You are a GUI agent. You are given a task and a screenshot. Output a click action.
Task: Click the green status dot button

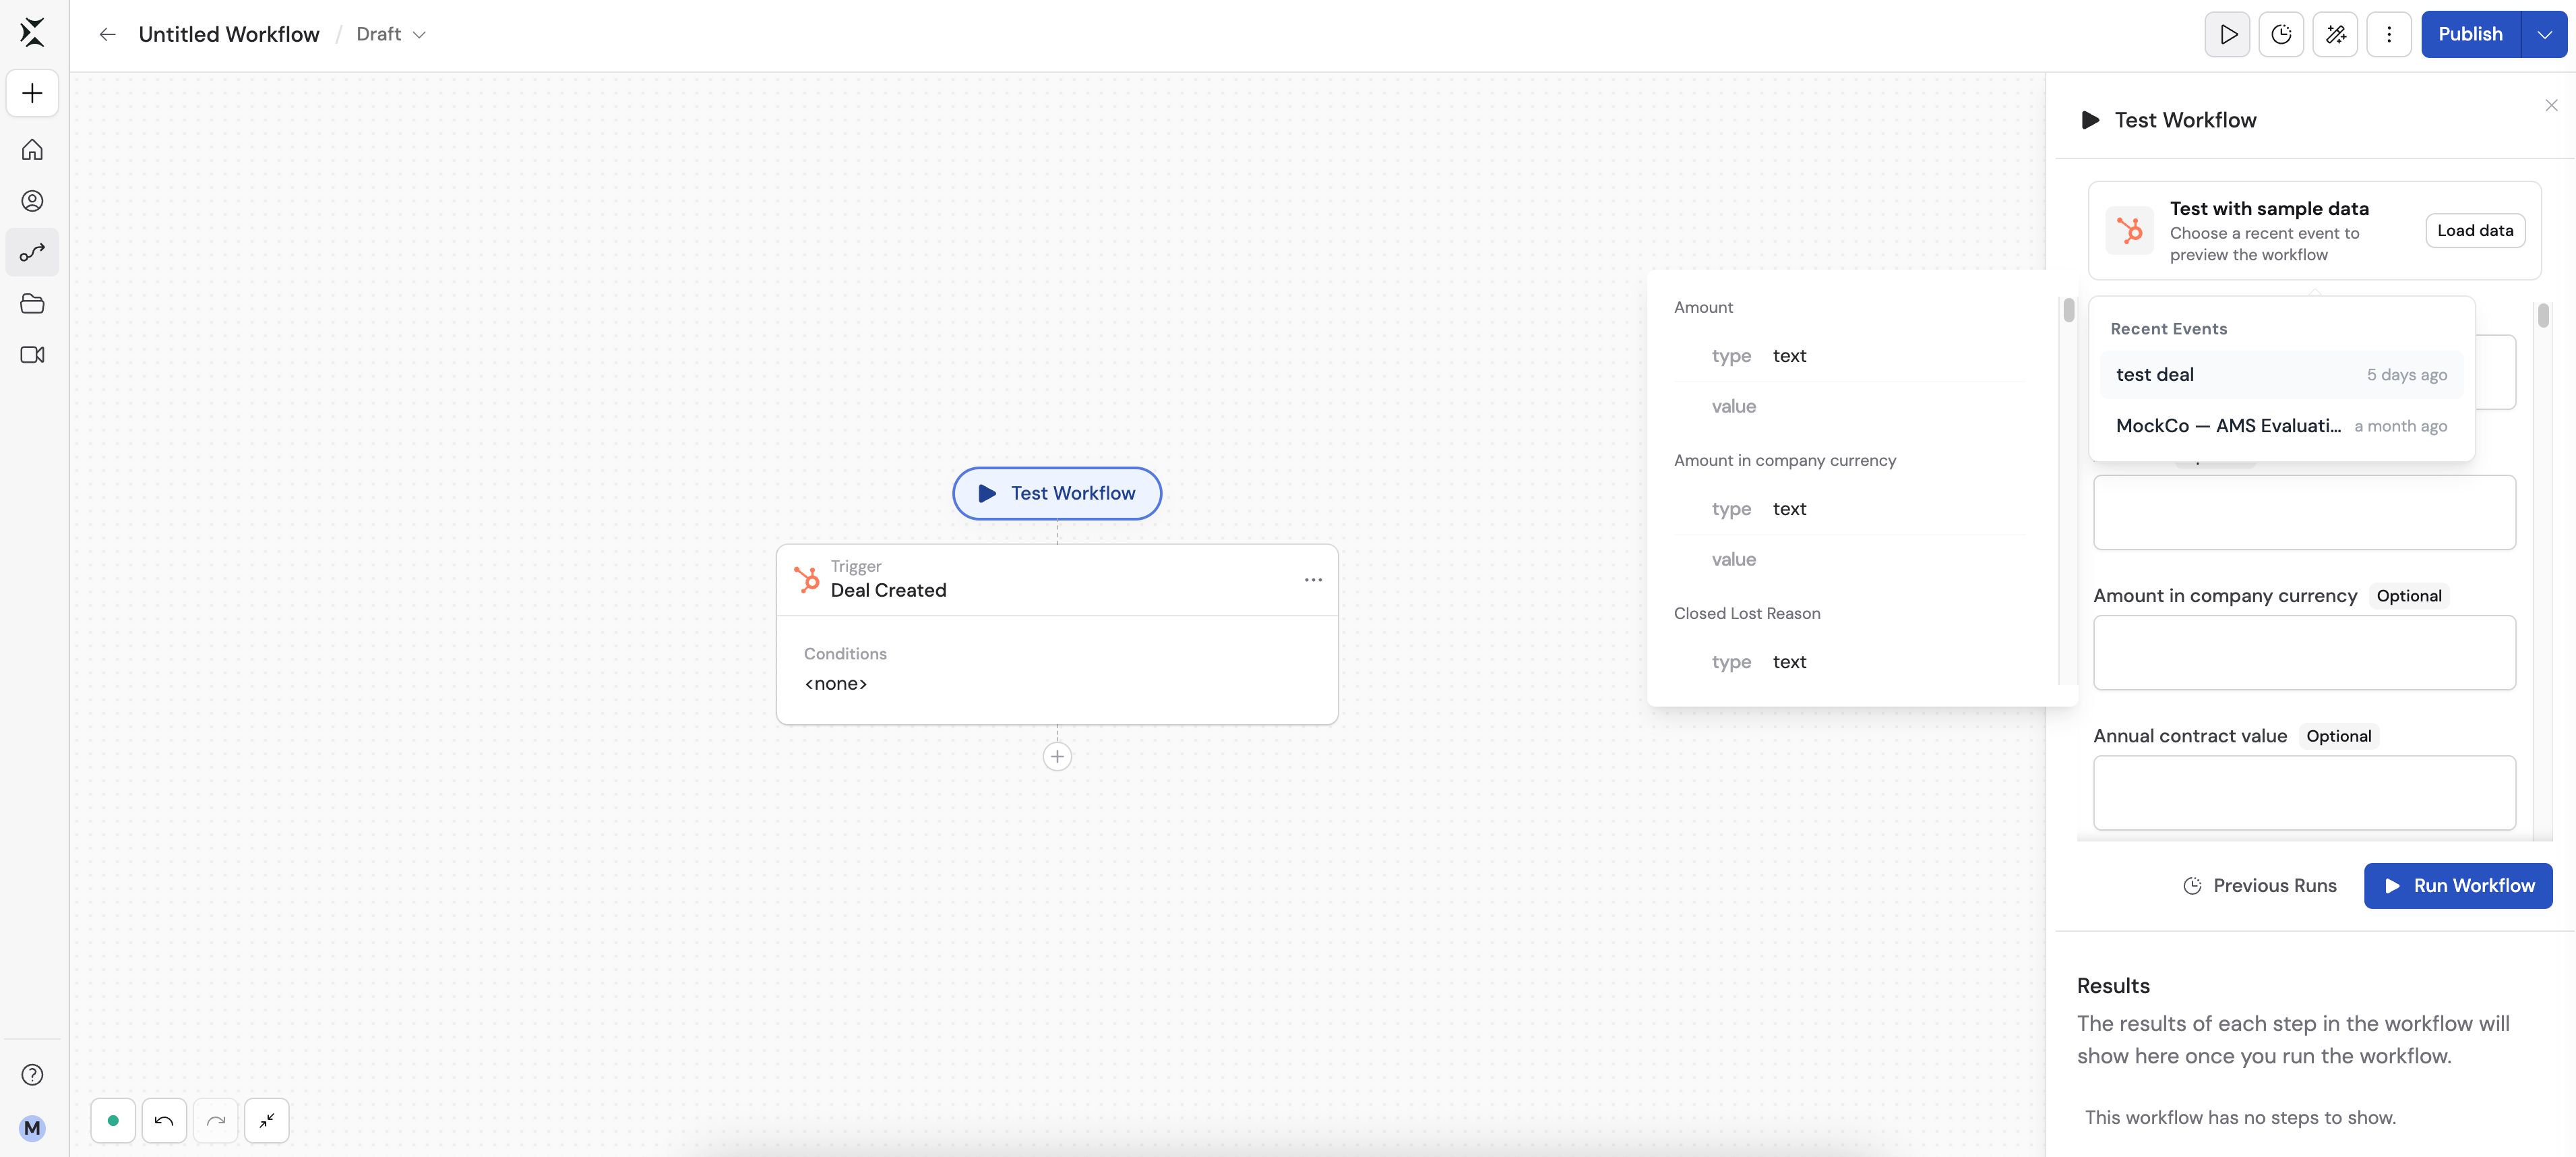pyautogui.click(x=113, y=1121)
